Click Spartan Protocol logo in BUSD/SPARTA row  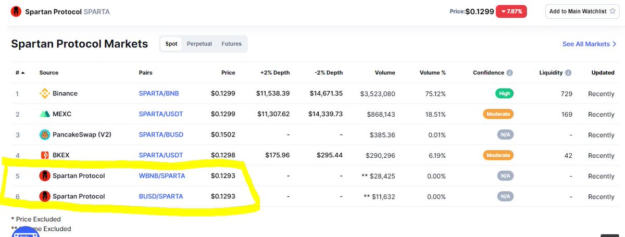pos(45,196)
